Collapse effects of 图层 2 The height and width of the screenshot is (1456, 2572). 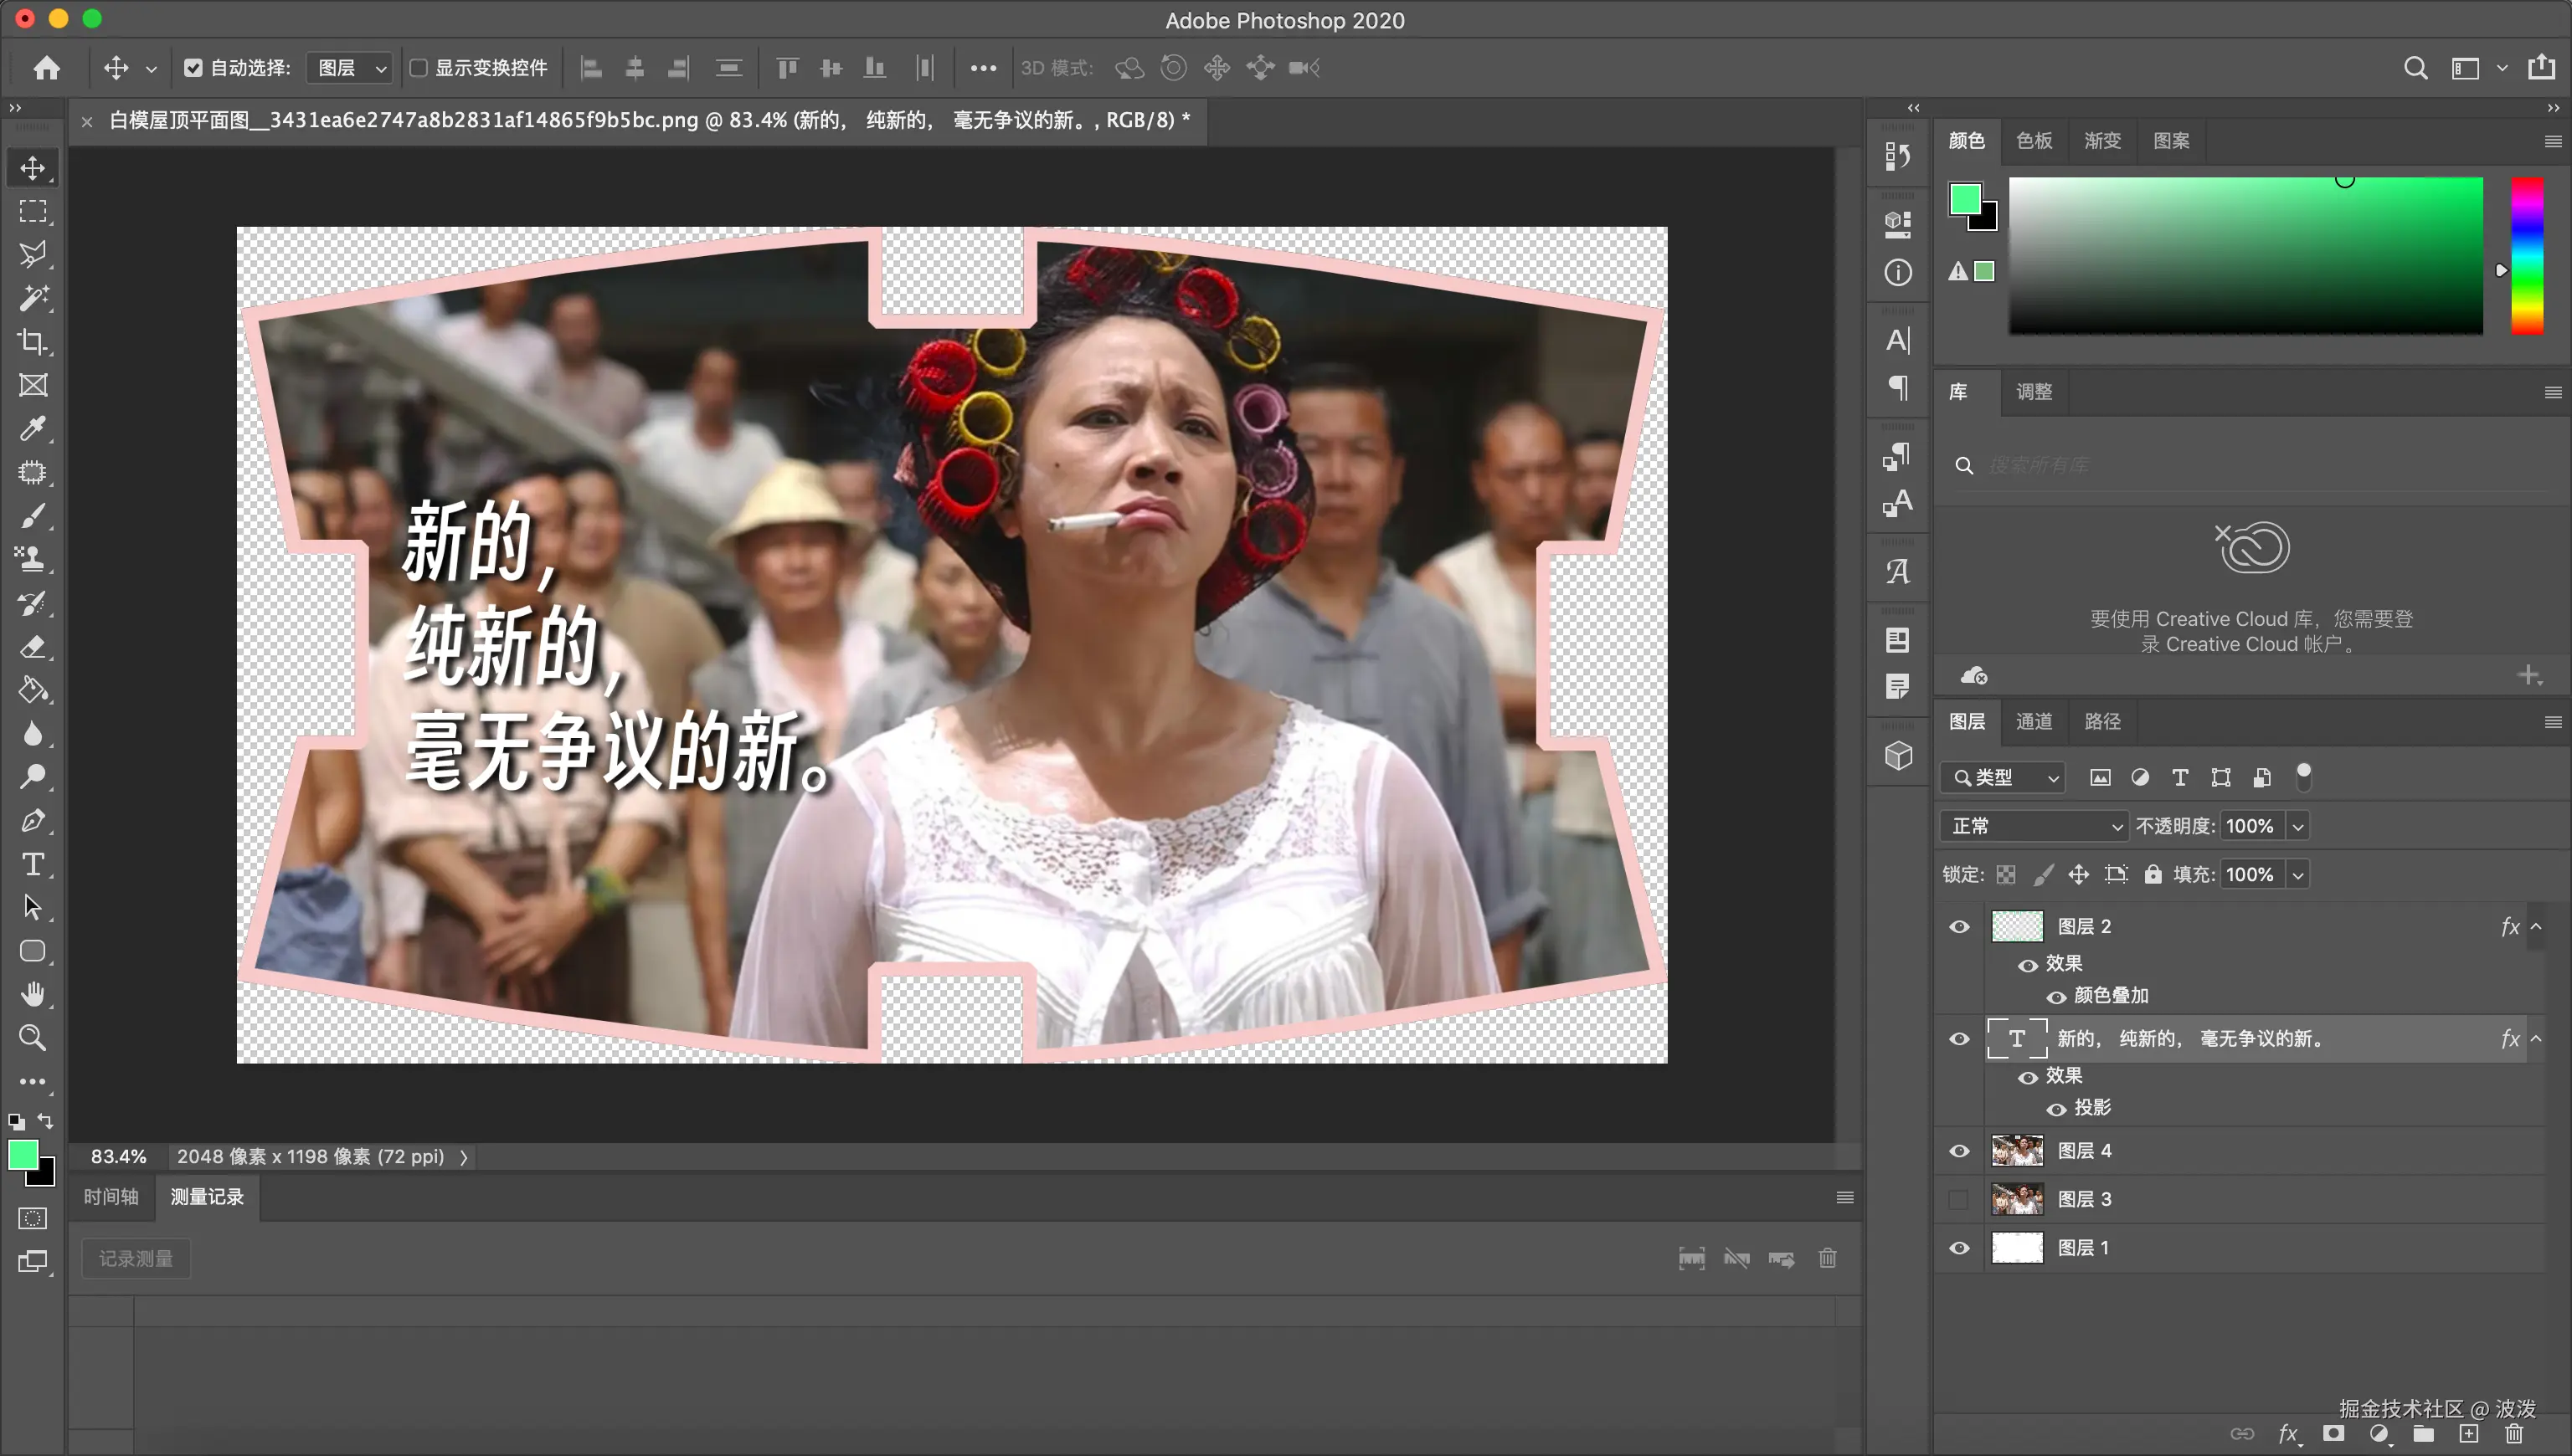(2536, 927)
